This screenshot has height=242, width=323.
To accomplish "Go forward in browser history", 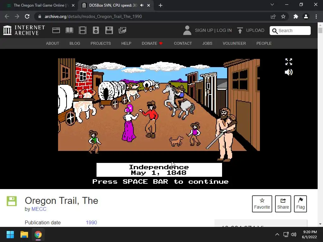I will (17, 16).
